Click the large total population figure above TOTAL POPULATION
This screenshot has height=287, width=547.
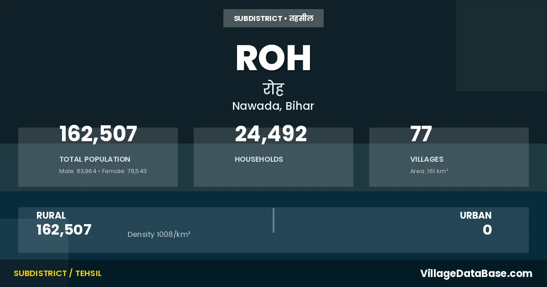click(x=98, y=134)
